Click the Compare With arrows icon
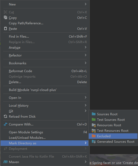The image size is (138, 166). coord(5,124)
